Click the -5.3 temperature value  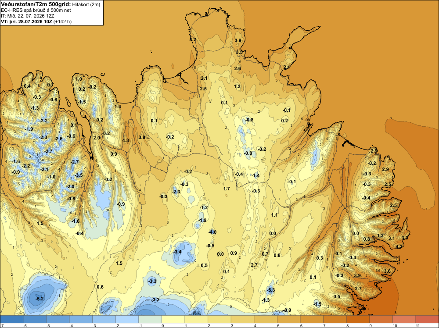(x=270, y=290)
